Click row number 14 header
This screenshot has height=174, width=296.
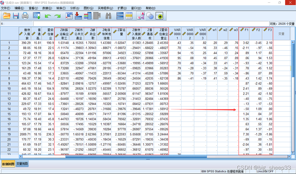9,109
